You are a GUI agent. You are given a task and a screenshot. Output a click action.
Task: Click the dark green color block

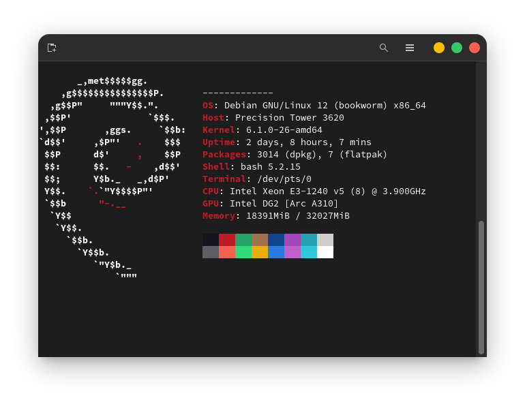(x=243, y=240)
